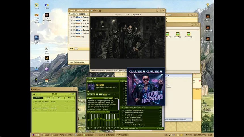
Task: Launch Voyager XP browser icon
Action: point(36,39)
